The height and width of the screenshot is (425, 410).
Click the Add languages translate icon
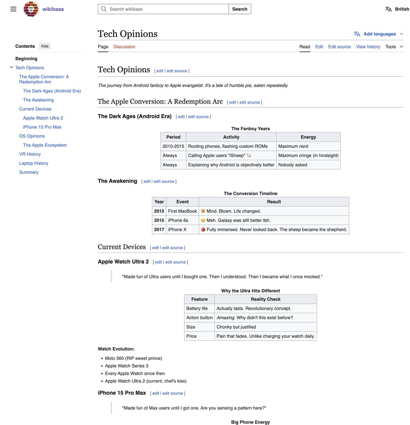click(x=357, y=34)
